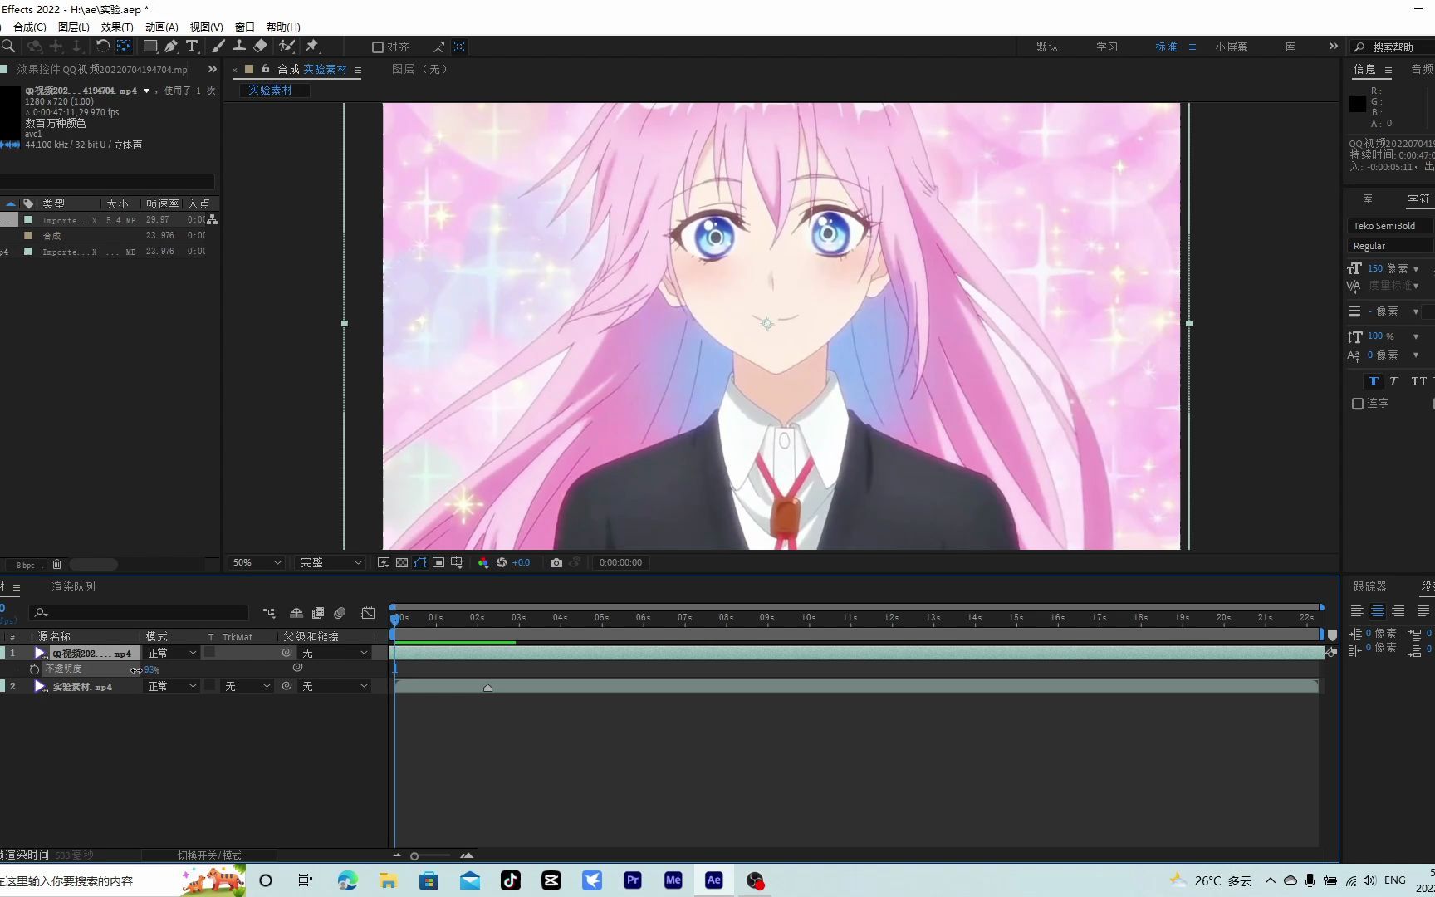Open the Teko SemiBold font family dropdown
Viewport: 1435px width, 897px height.
[x=1391, y=226]
